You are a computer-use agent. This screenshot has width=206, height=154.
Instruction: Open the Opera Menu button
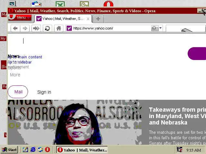(20, 17)
